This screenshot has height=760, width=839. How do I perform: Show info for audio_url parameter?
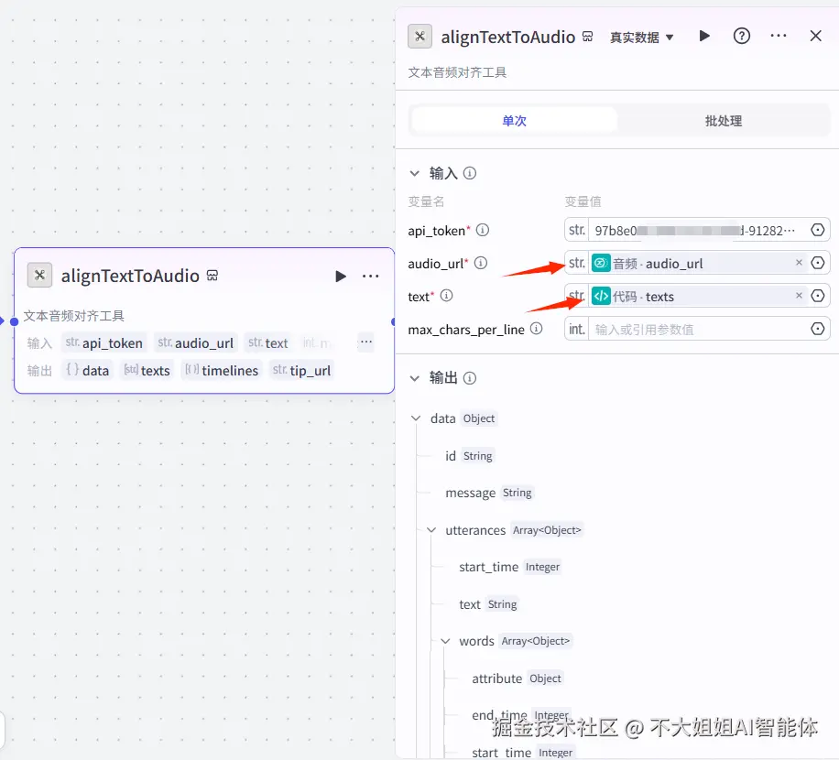(481, 263)
